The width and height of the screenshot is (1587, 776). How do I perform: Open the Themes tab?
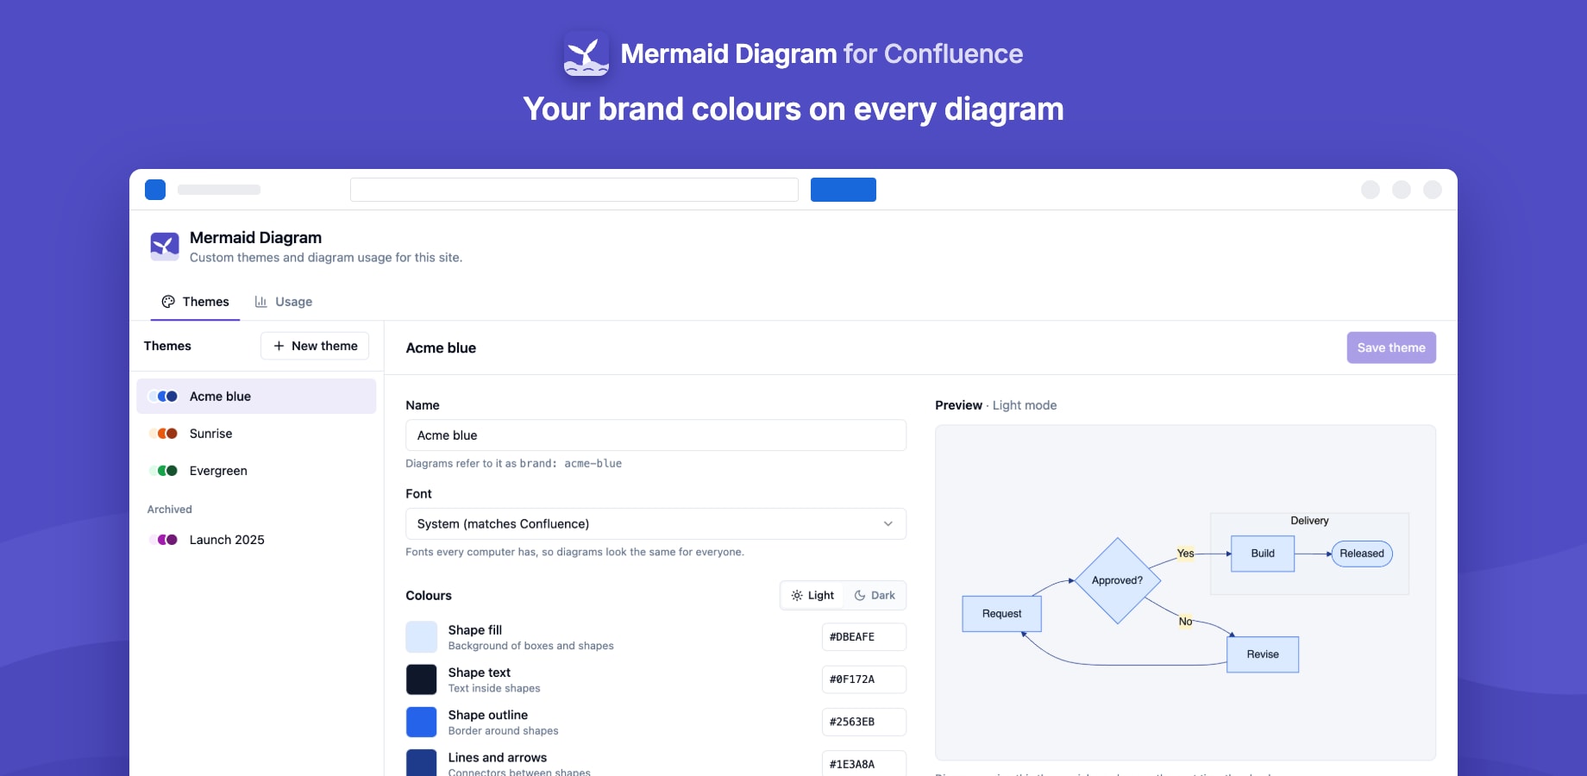[x=196, y=302]
